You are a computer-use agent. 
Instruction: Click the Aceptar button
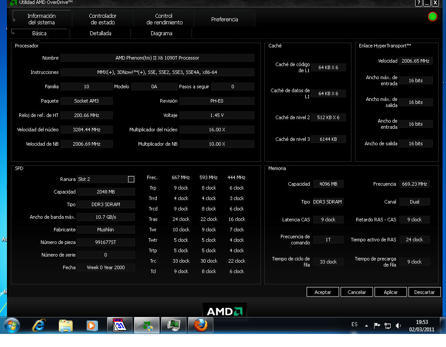pos(323,292)
